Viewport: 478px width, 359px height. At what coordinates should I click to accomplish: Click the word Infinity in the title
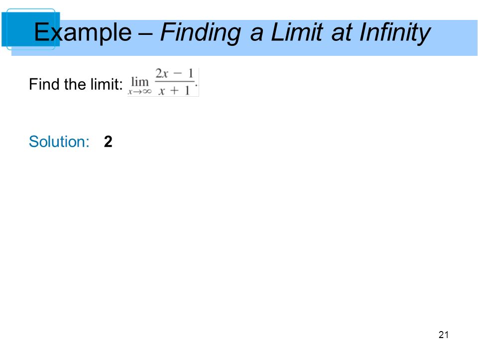[395, 32]
